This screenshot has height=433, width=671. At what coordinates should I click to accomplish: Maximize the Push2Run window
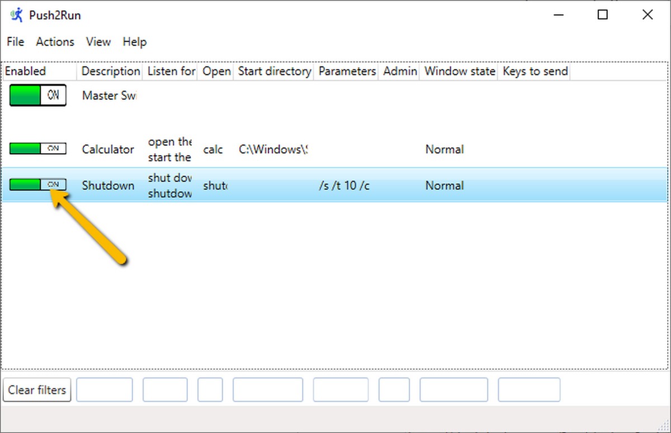click(x=603, y=15)
